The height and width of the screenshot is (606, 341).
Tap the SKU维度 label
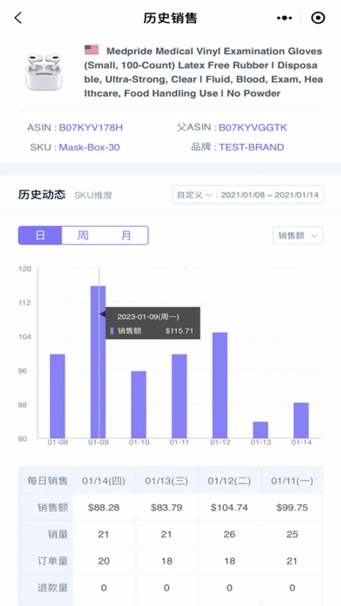point(93,195)
